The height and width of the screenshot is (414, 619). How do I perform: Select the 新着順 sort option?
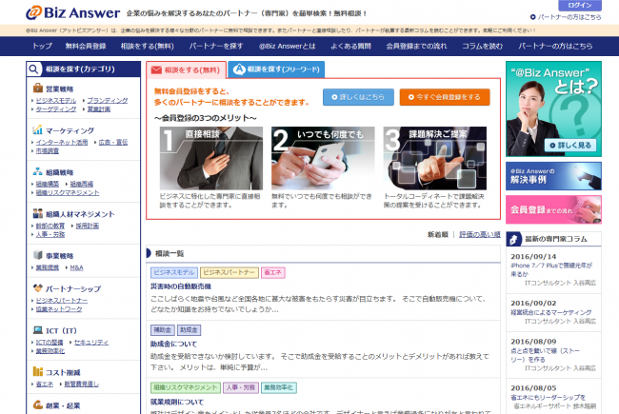coord(438,234)
